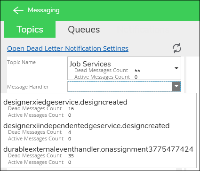Select designerxiedgeservice.designcreated handler
Screen dimensions: 200x171
click(x=98, y=108)
